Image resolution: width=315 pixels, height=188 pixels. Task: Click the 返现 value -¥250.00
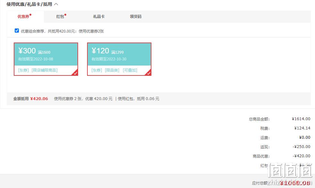[x=301, y=147]
